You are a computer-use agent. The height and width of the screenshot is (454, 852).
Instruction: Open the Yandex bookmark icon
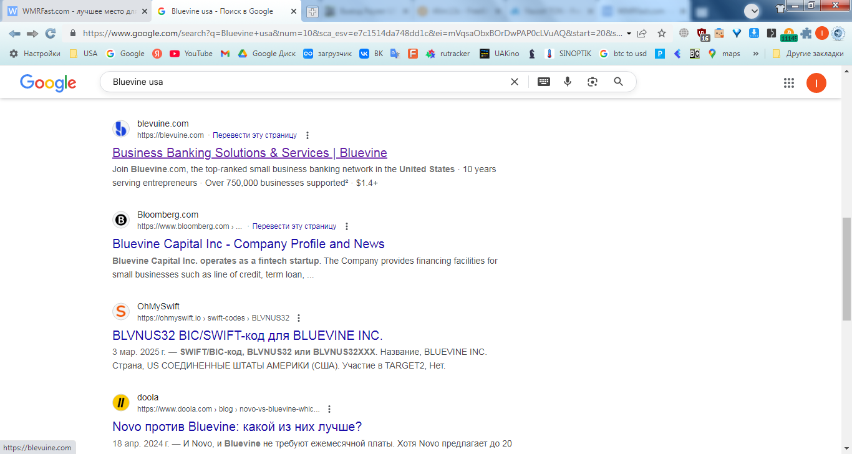(157, 54)
